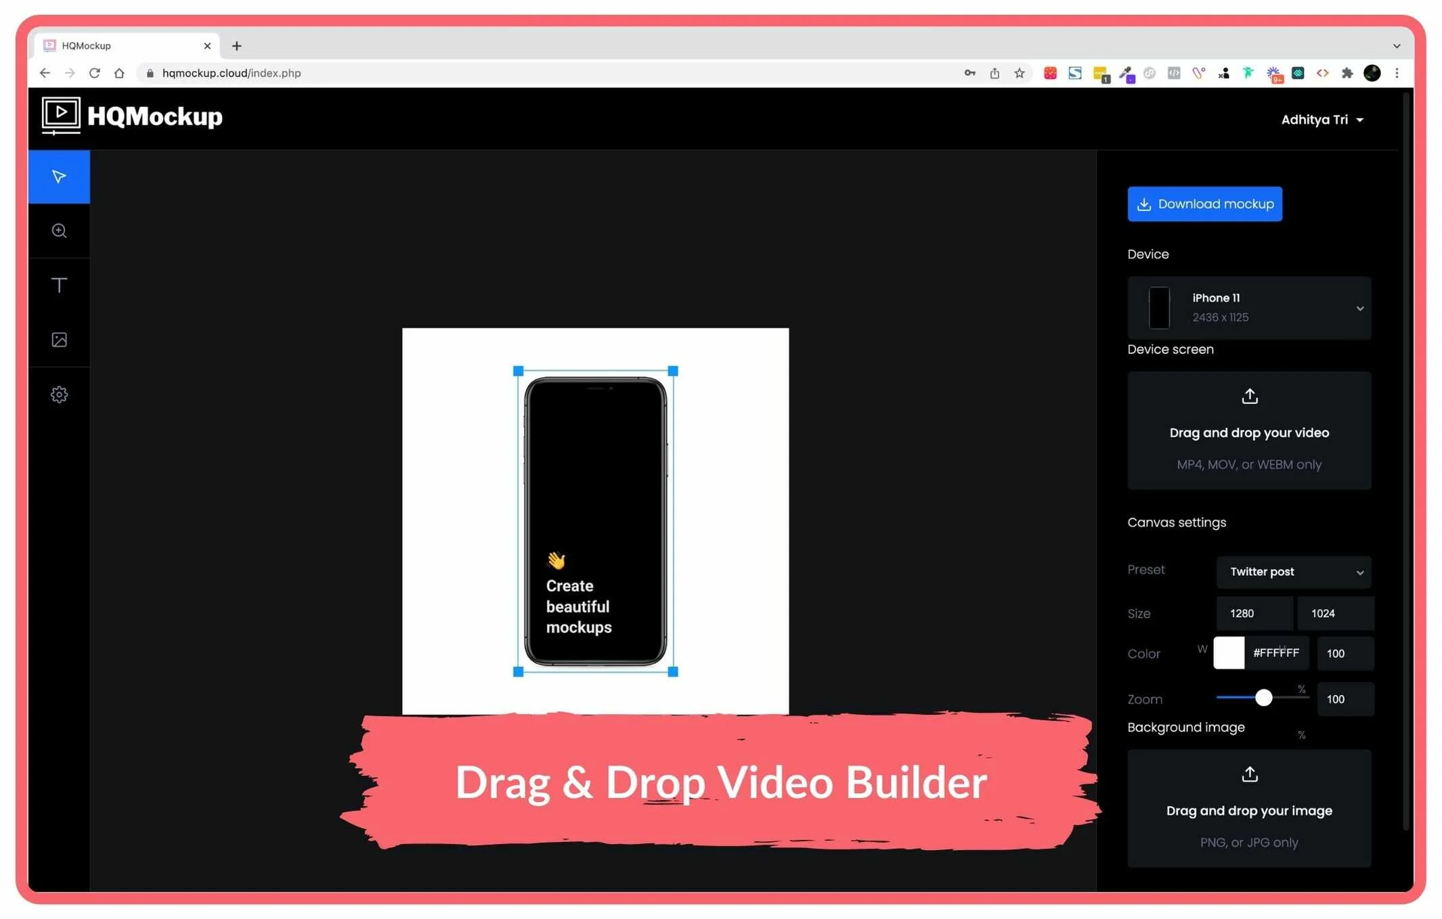Open the Twitter post preset dropdown
The height and width of the screenshot is (919, 1442).
(x=1293, y=572)
